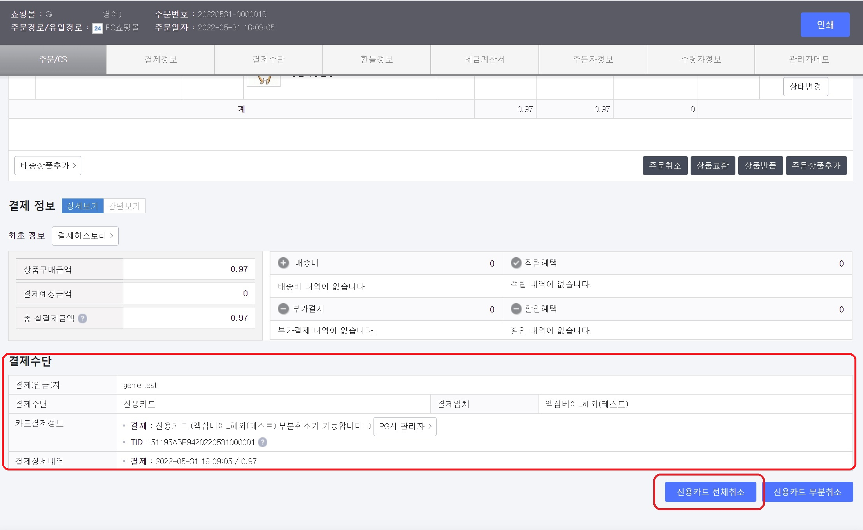Viewport: 863px width, 530px height.
Task: Click the check icon beside 적립혜택
Action: pyautogui.click(x=516, y=263)
